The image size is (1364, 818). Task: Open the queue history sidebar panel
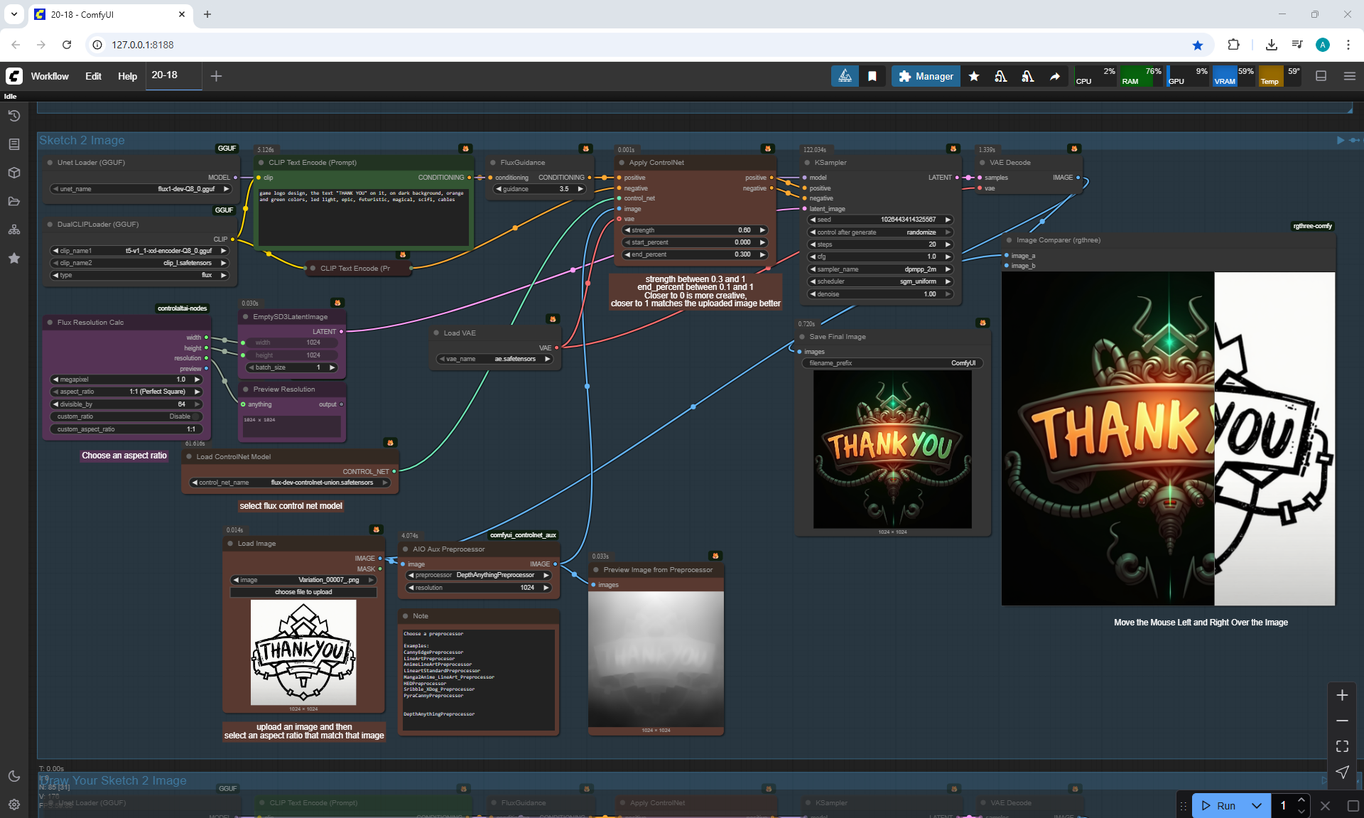(13, 116)
